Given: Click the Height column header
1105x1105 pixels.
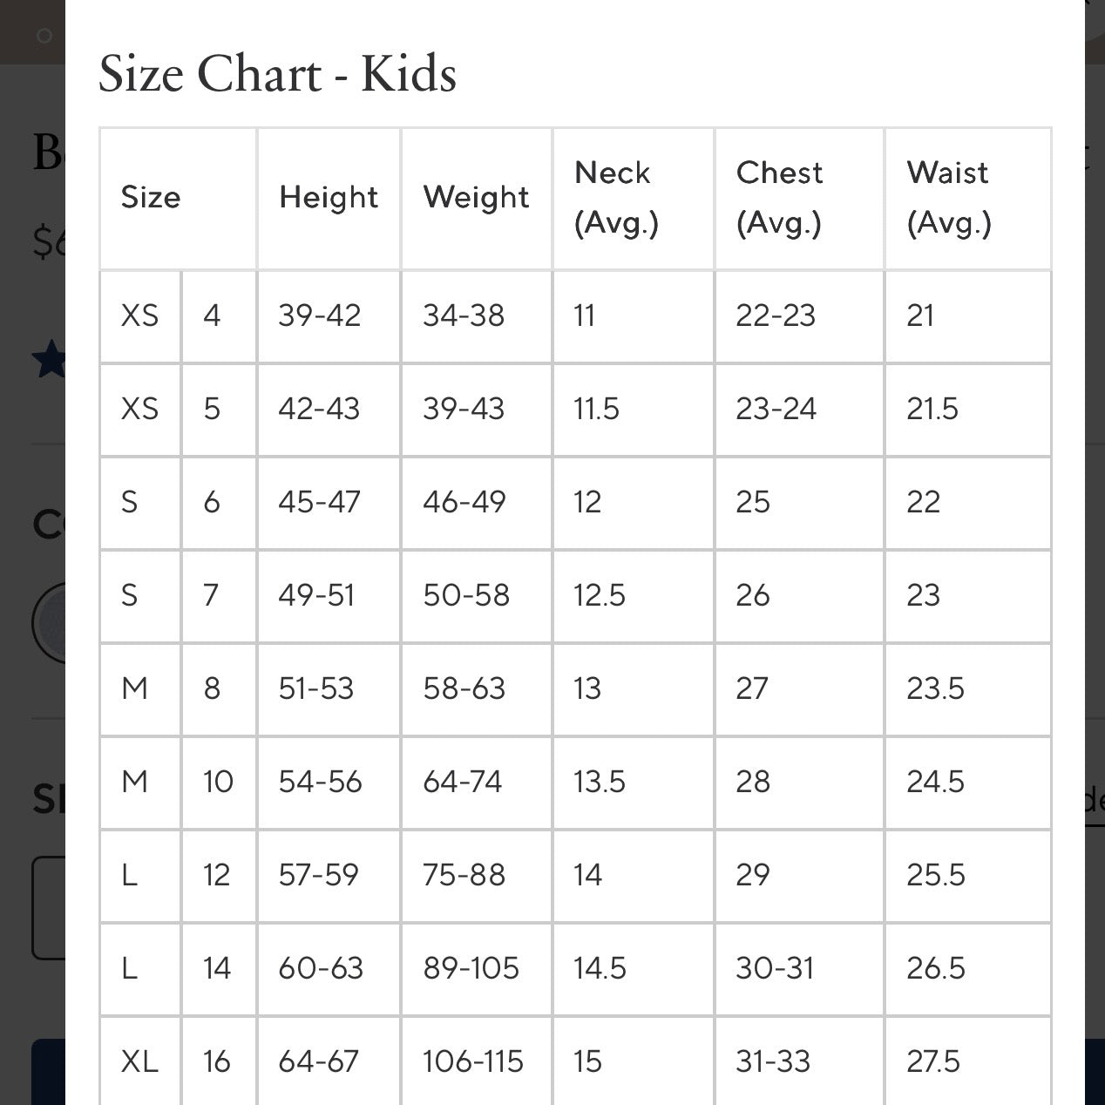Looking at the screenshot, I should (329, 199).
